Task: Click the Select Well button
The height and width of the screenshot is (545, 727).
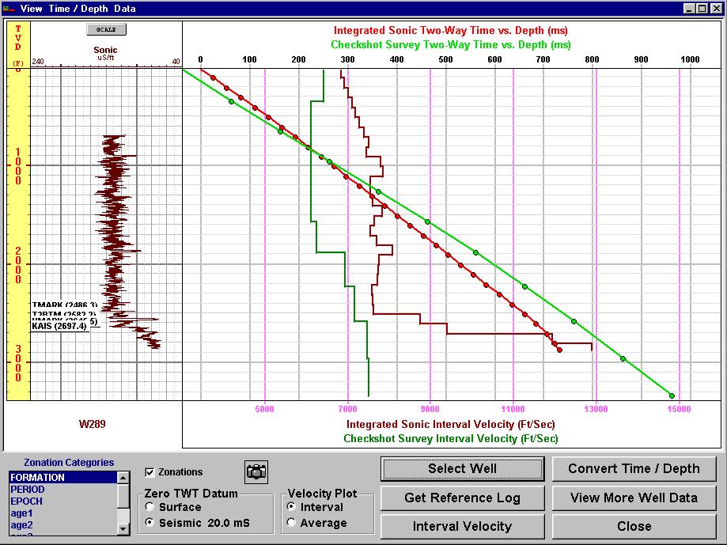Action: [x=462, y=468]
